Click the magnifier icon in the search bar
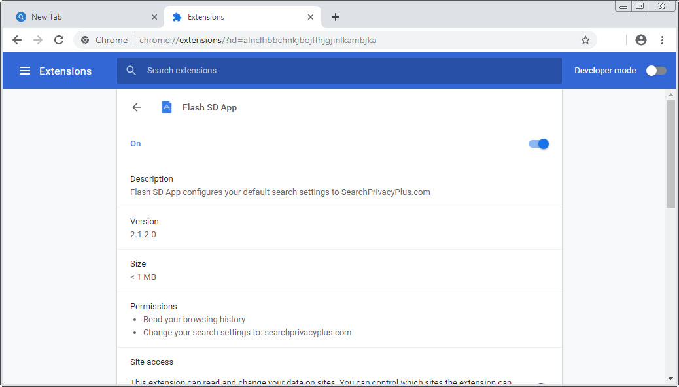The height and width of the screenshot is (387, 679). pos(131,70)
